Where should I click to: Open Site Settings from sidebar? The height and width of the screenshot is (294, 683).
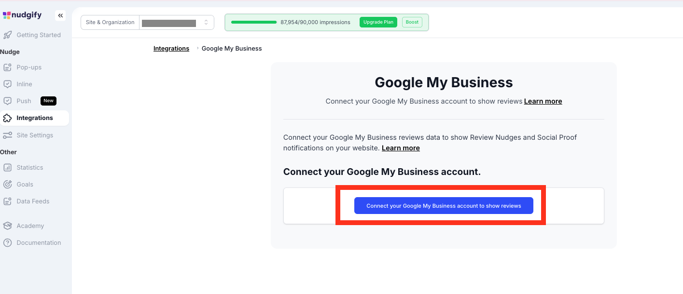coord(34,135)
